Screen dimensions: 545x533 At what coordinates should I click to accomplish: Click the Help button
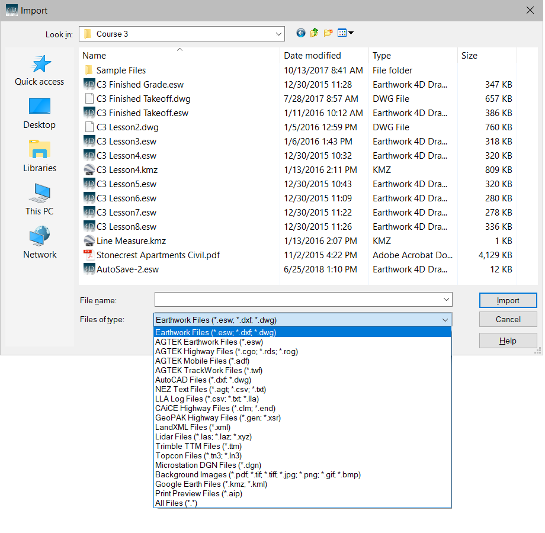508,340
